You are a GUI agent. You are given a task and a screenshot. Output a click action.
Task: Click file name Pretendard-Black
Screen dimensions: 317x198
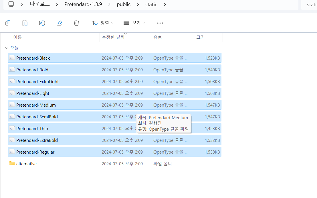click(33, 58)
